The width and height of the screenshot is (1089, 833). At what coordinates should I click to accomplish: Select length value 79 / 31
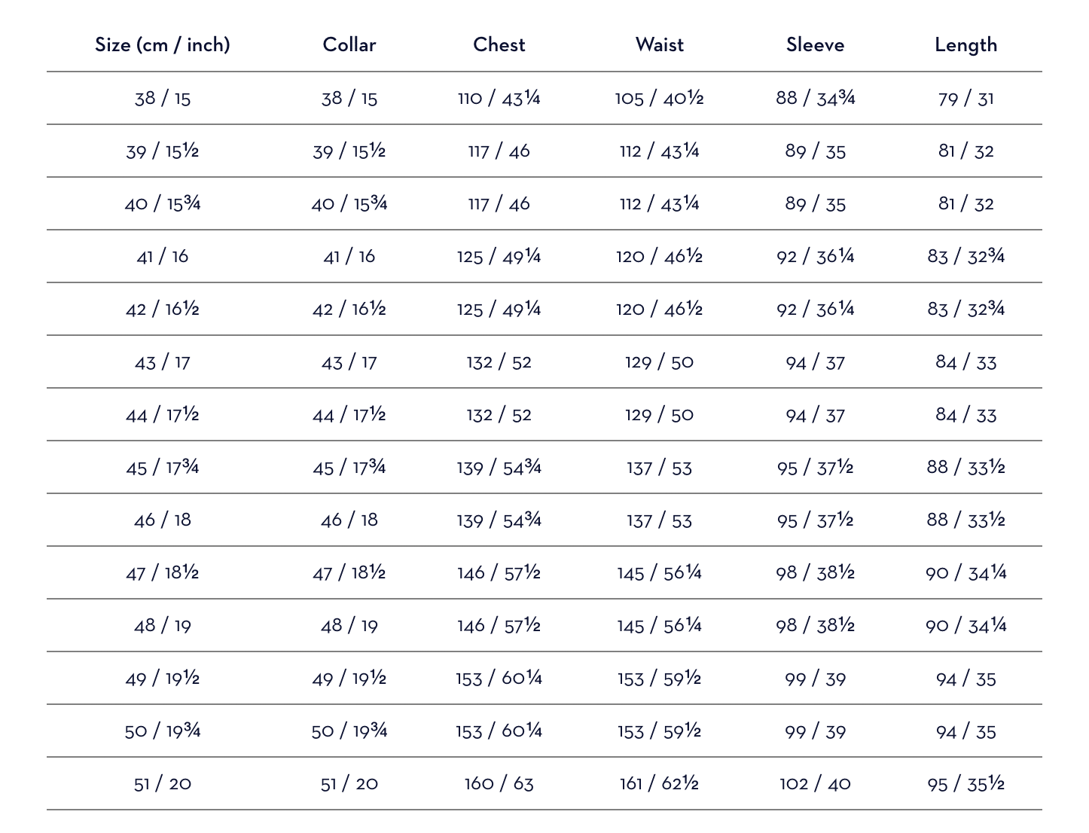click(x=965, y=99)
